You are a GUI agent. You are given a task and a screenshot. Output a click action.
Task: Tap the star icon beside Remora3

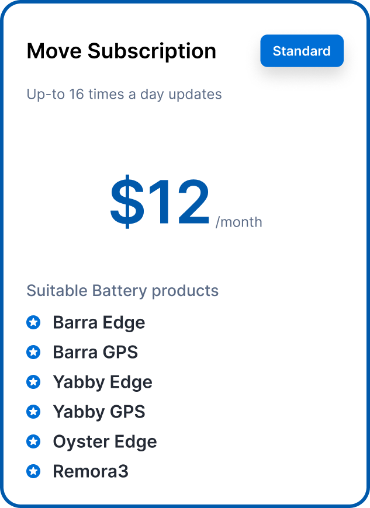click(x=33, y=471)
